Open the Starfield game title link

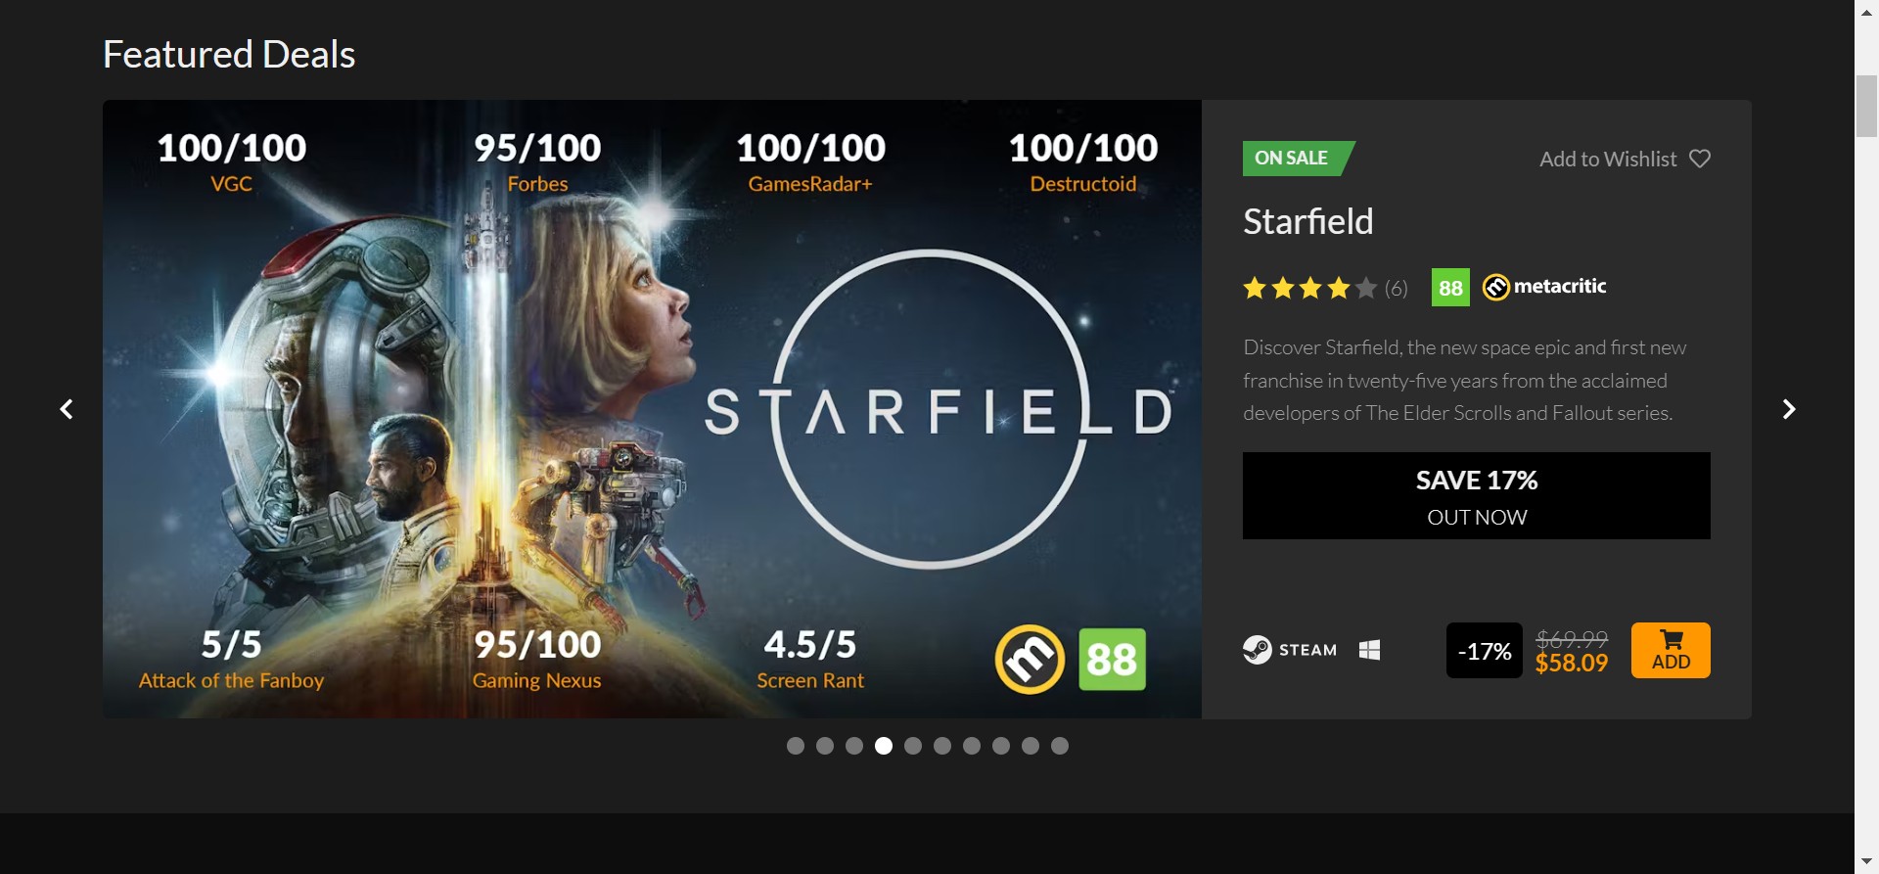[x=1307, y=222]
